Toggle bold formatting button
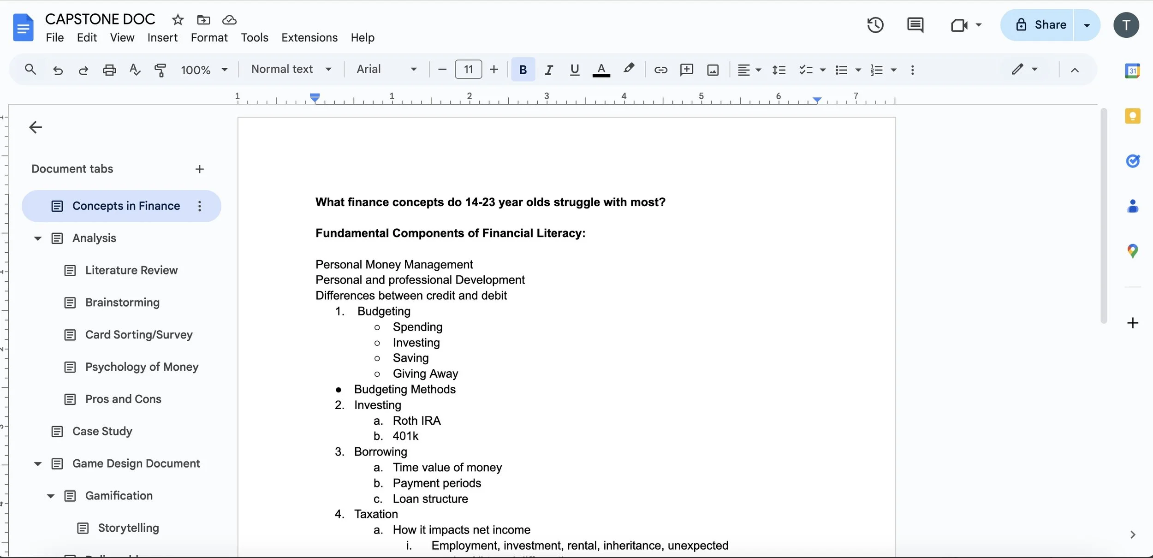 [x=523, y=70]
